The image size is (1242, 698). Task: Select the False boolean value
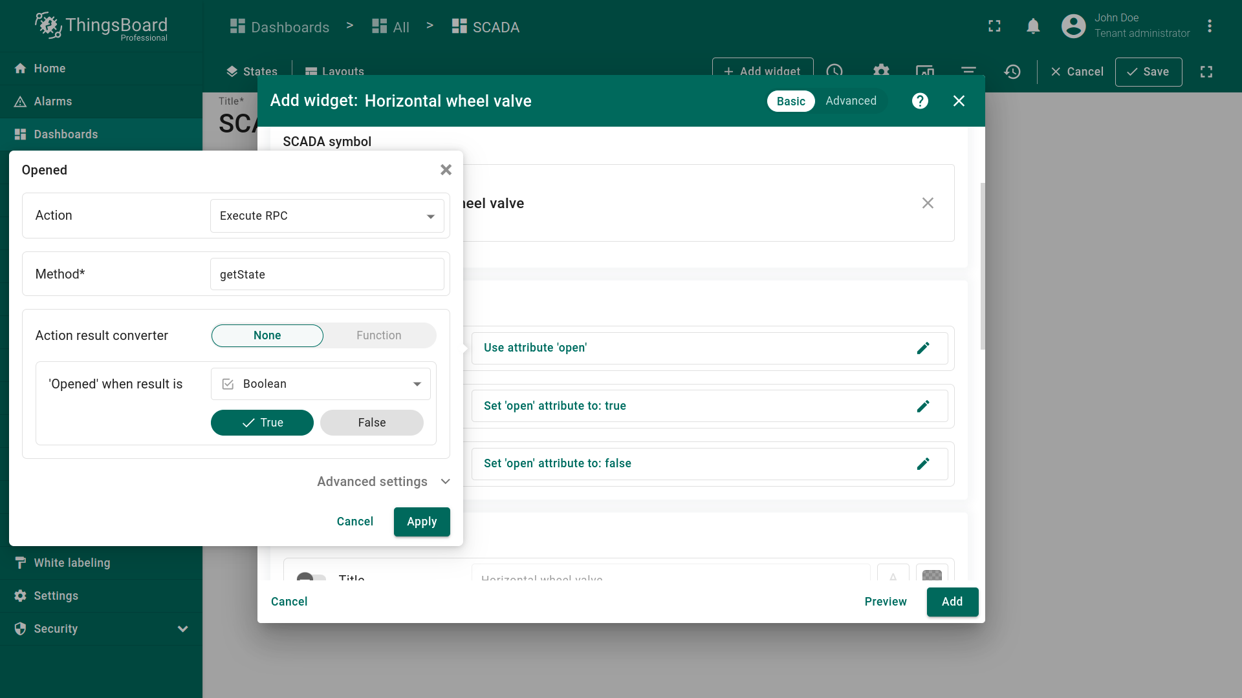(371, 423)
